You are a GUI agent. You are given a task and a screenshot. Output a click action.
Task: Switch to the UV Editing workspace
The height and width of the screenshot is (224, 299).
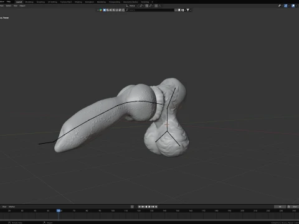tap(52, 2)
